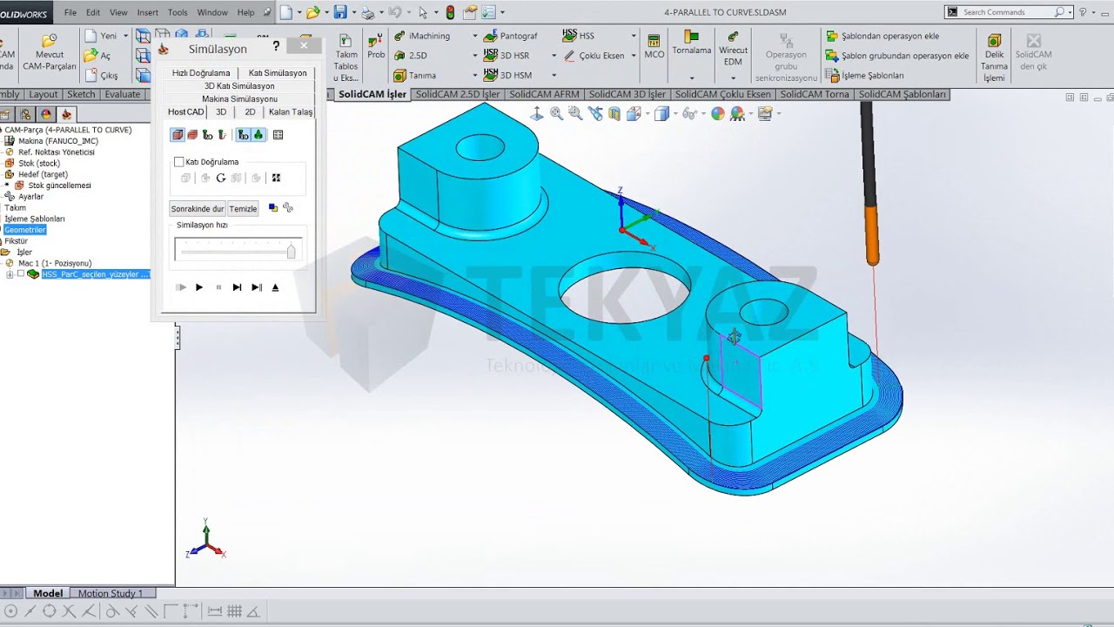
Task: Open the 3D HSR dropdown arrow
Action: pos(554,56)
